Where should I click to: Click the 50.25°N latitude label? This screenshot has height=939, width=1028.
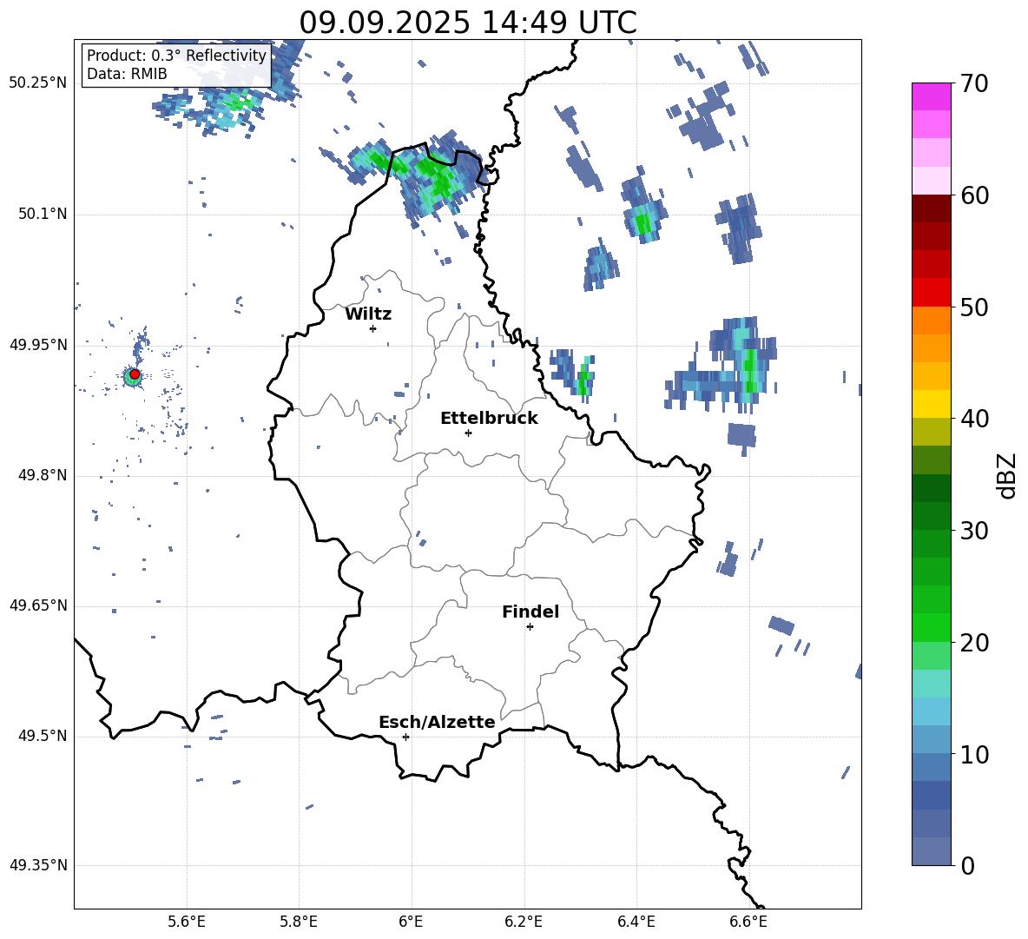coord(38,83)
